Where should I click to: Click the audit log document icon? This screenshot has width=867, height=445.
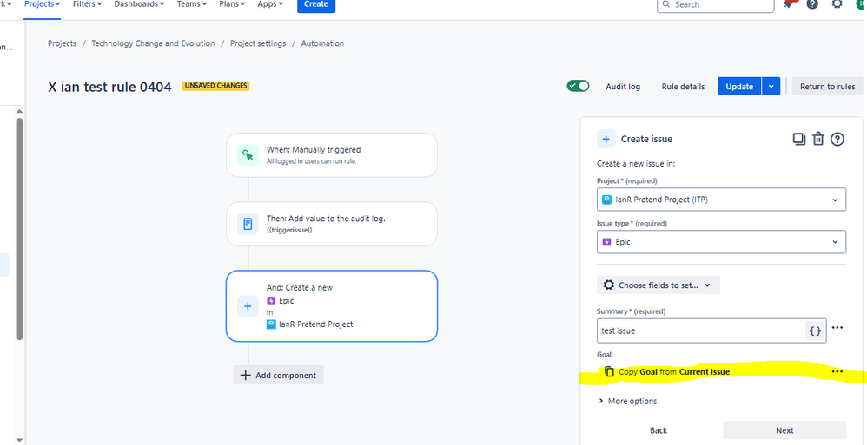(x=248, y=224)
